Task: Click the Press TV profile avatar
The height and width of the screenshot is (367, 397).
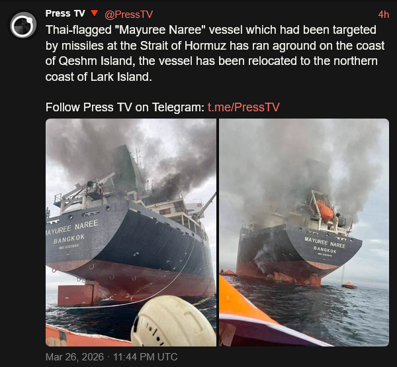Action: [x=23, y=25]
